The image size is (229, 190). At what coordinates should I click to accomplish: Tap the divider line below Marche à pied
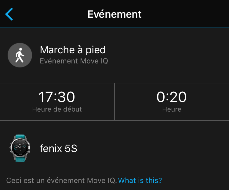coord(114,83)
